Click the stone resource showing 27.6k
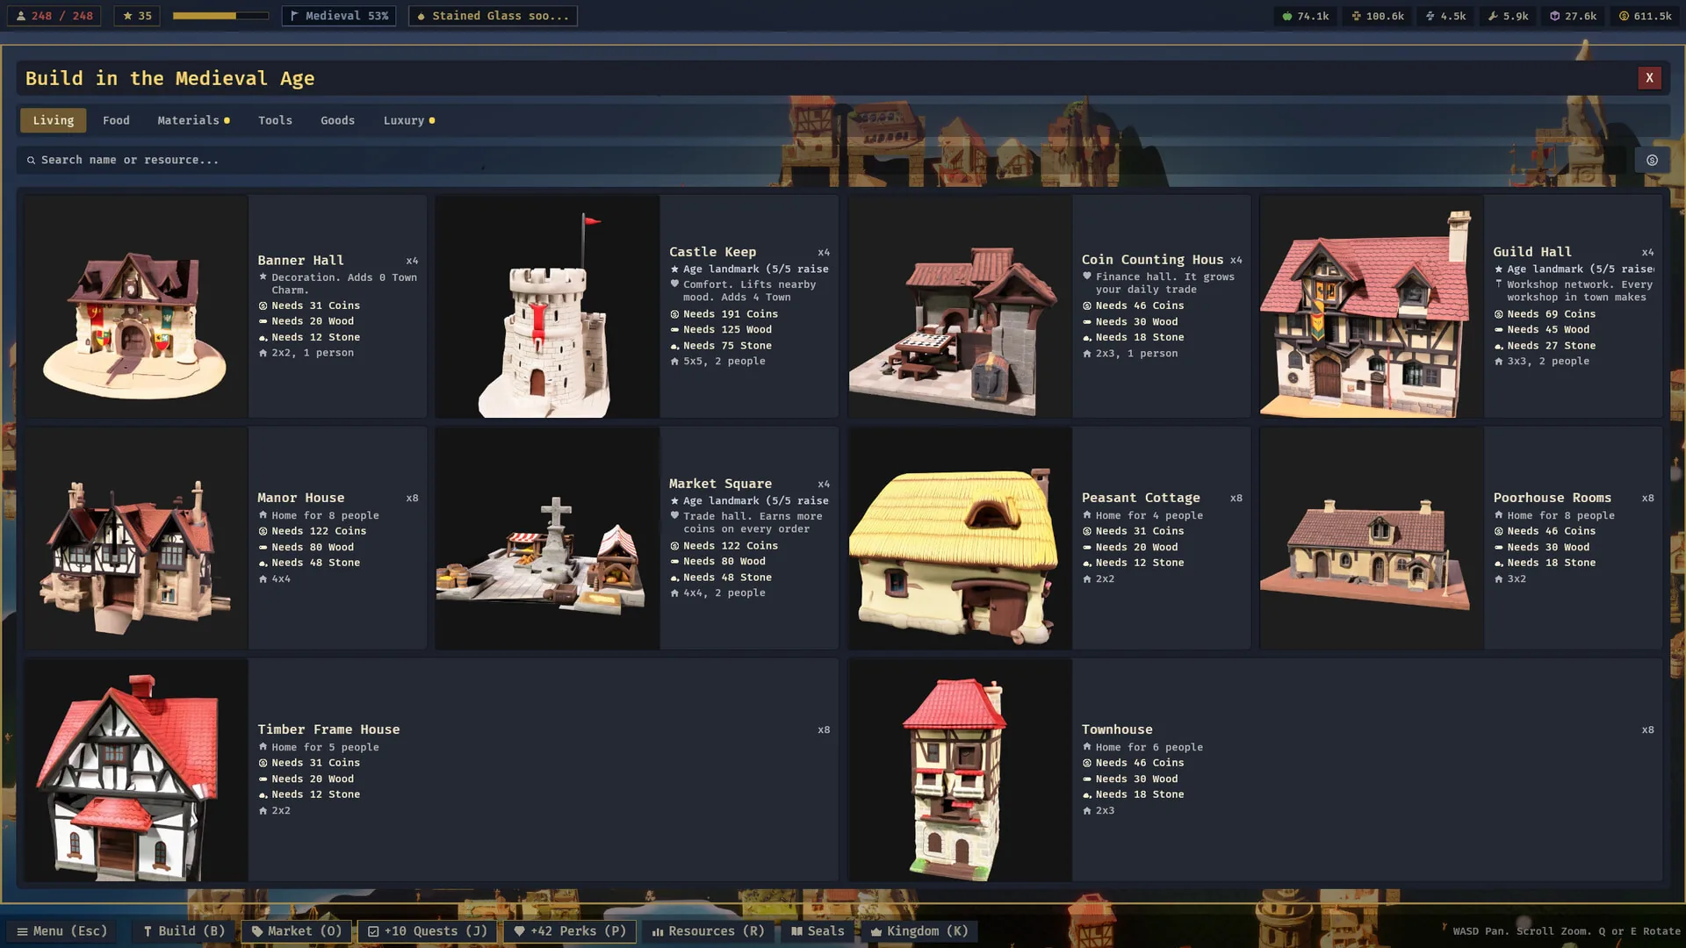The width and height of the screenshot is (1686, 948). click(1573, 16)
